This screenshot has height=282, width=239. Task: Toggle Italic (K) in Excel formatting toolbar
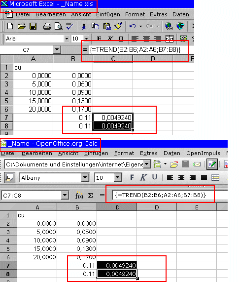coord(110,39)
